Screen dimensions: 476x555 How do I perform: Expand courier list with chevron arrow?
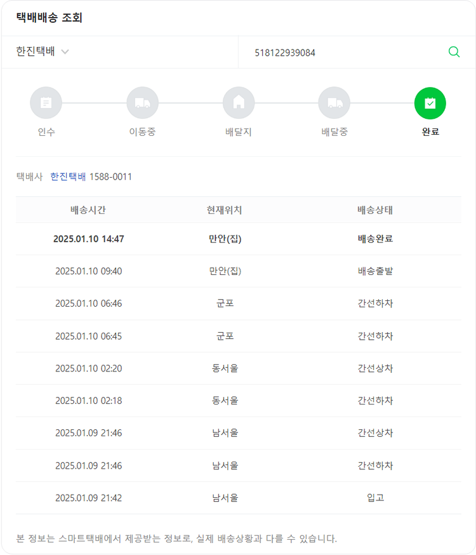pyautogui.click(x=65, y=52)
